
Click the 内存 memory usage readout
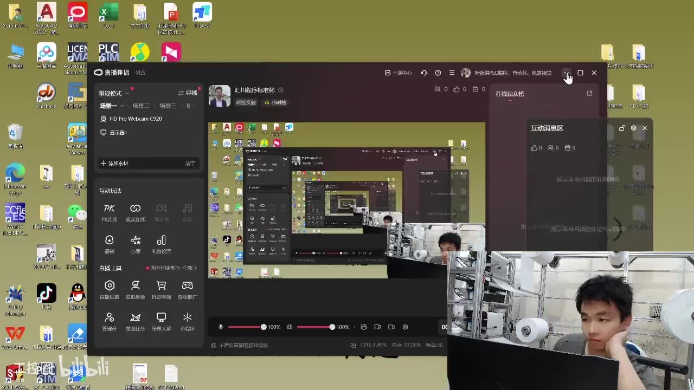point(406,345)
